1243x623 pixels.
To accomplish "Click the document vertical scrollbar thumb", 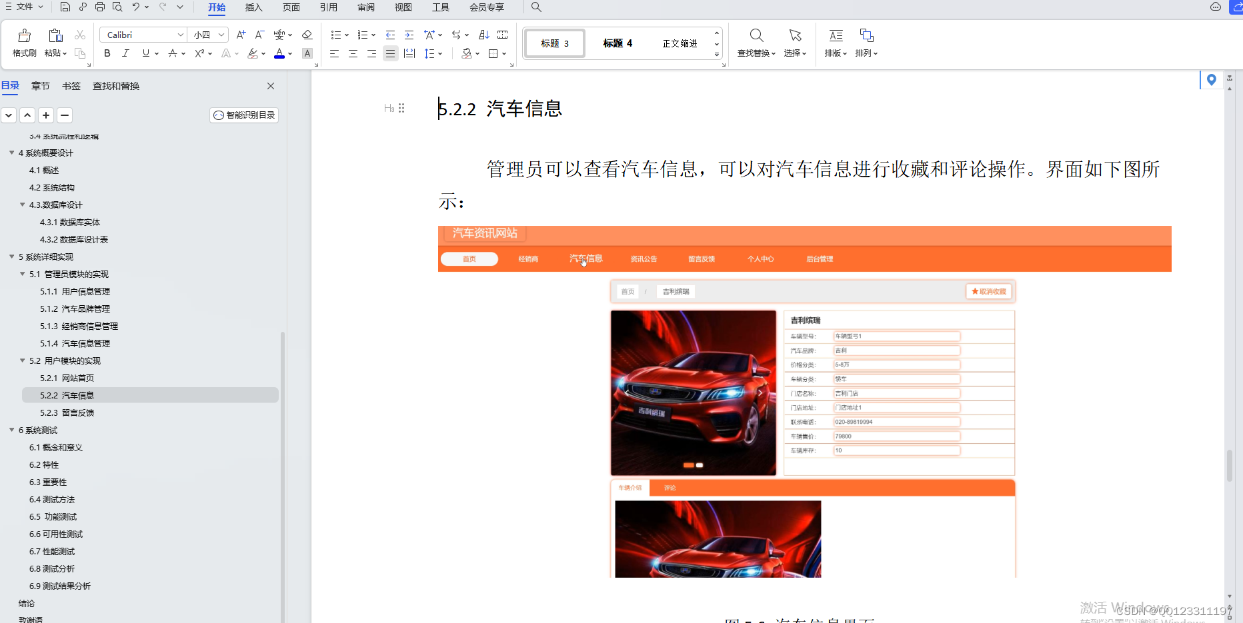I will pyautogui.click(x=1230, y=466).
